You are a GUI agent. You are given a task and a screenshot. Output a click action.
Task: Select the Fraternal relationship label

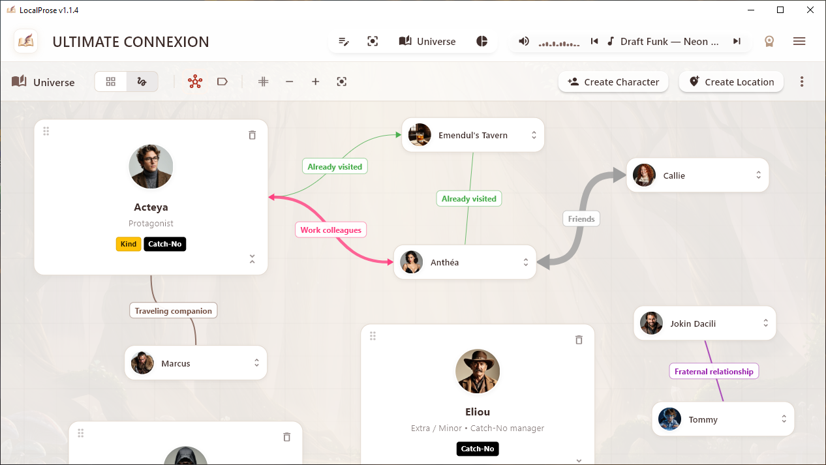(x=714, y=372)
